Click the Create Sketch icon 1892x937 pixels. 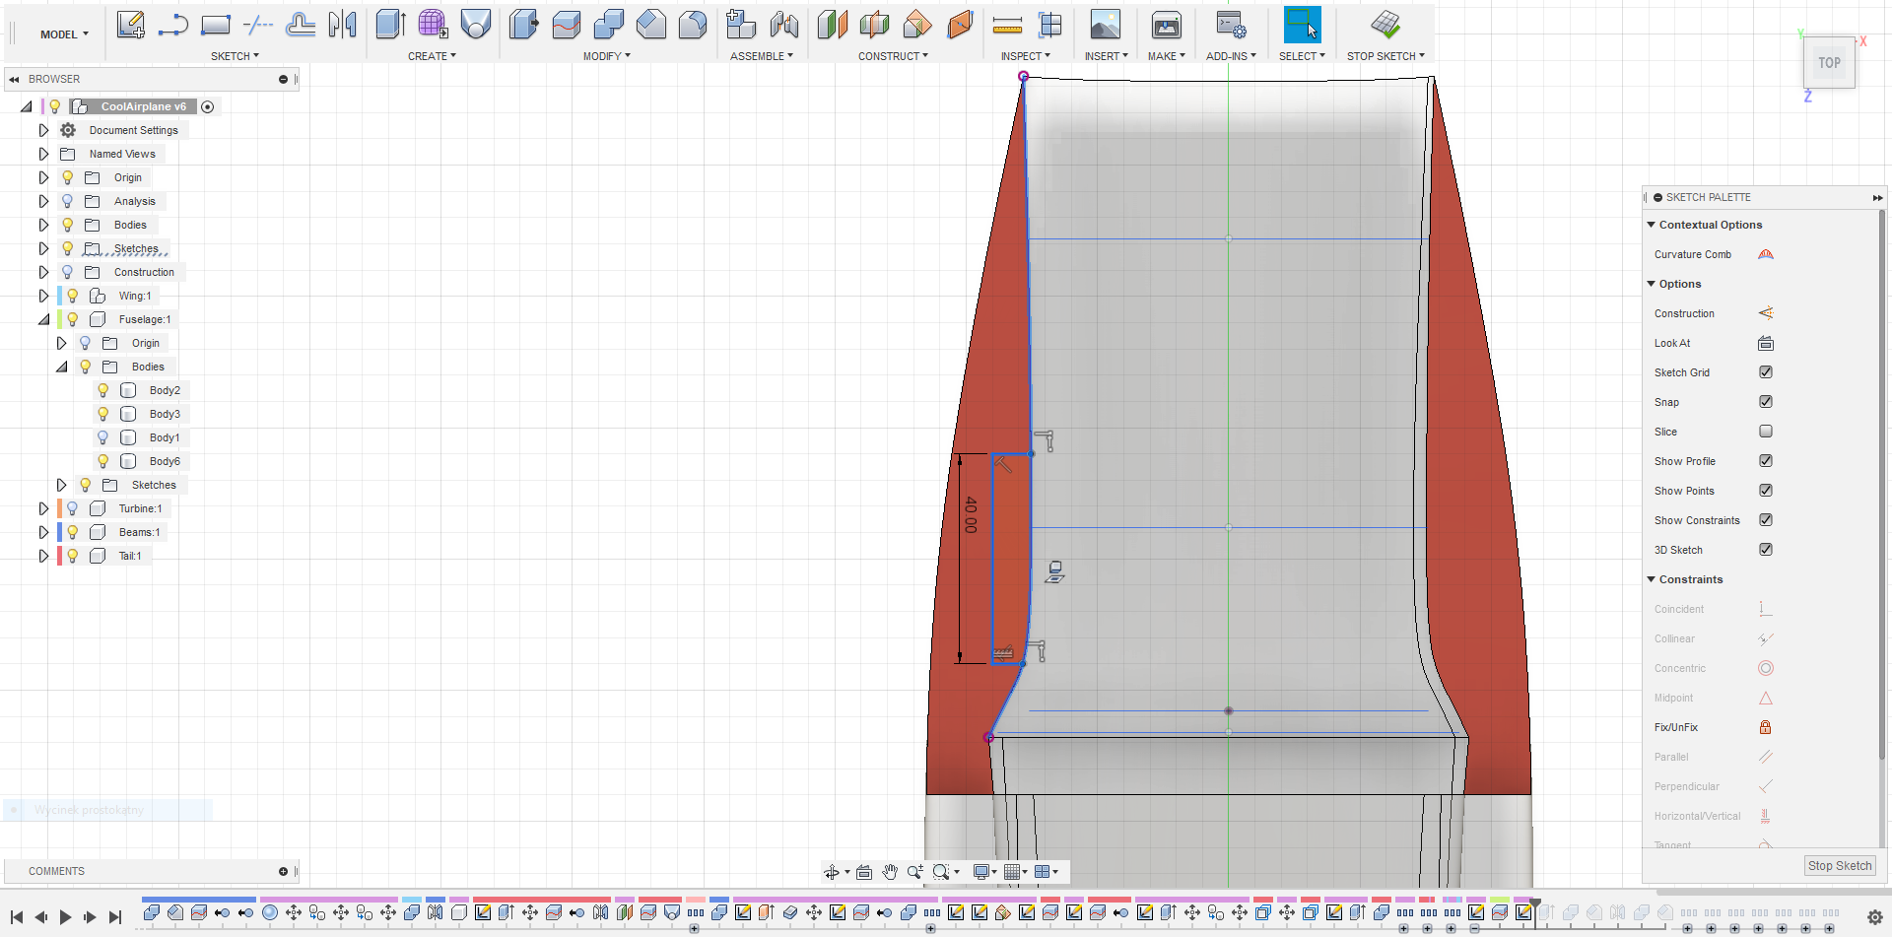131,25
